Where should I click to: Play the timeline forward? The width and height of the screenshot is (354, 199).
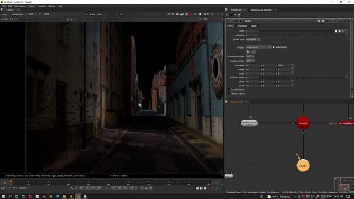[x=114, y=188]
